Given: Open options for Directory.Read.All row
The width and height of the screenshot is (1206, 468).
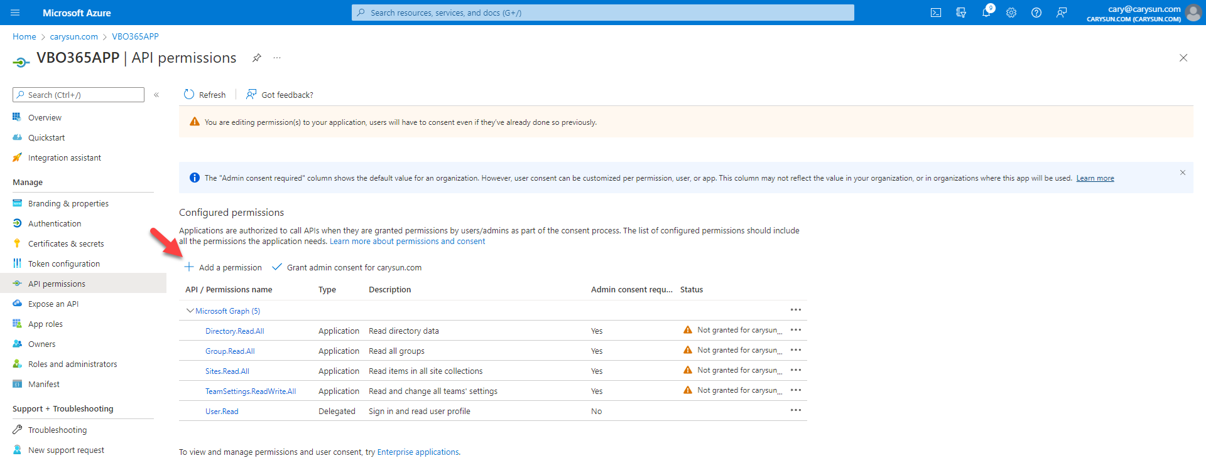Looking at the screenshot, I should 796,330.
